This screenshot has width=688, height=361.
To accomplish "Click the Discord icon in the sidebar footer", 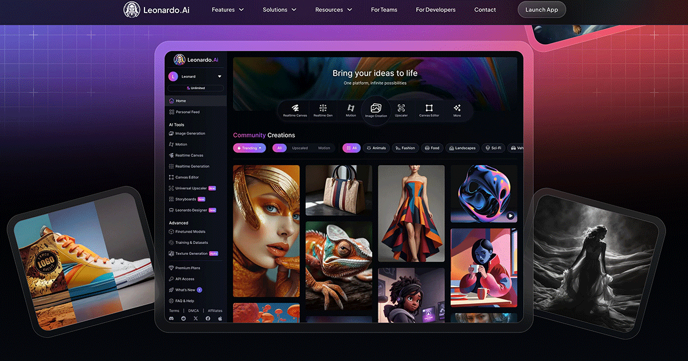I will (171, 318).
